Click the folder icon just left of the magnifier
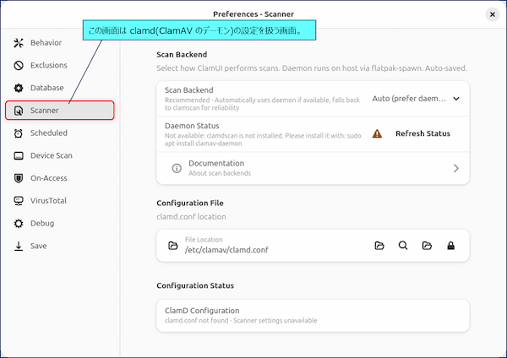 (379, 246)
